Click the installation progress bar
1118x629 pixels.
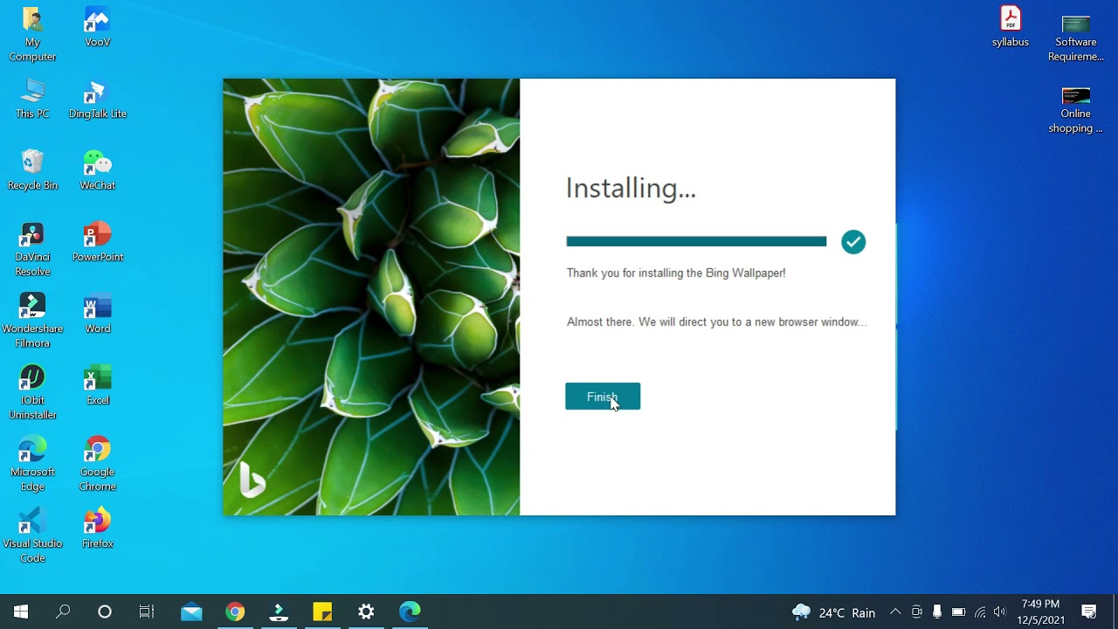pyautogui.click(x=696, y=242)
